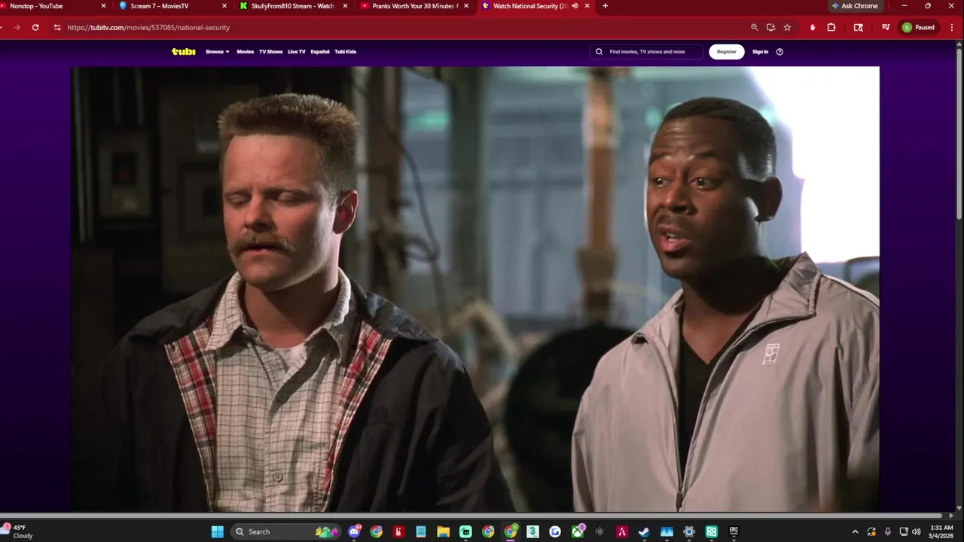Click the zoom magnifier icon in address bar

tap(755, 27)
